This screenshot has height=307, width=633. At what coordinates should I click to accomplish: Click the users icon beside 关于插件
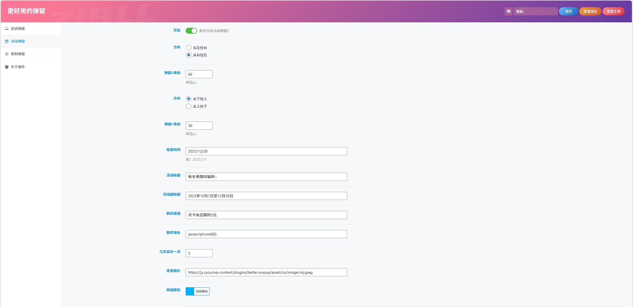7,67
